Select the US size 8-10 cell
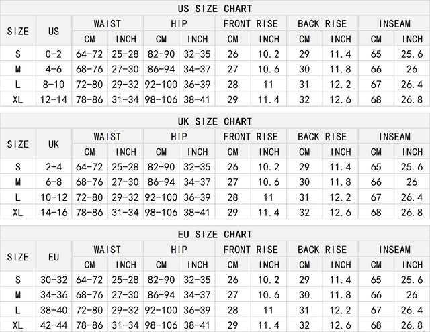The image size is (430, 332). pos(54,85)
